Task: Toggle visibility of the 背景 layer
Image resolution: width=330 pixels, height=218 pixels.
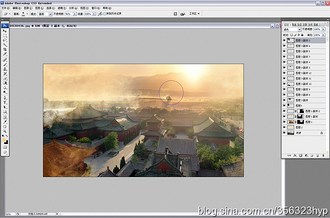Action: 284,133
